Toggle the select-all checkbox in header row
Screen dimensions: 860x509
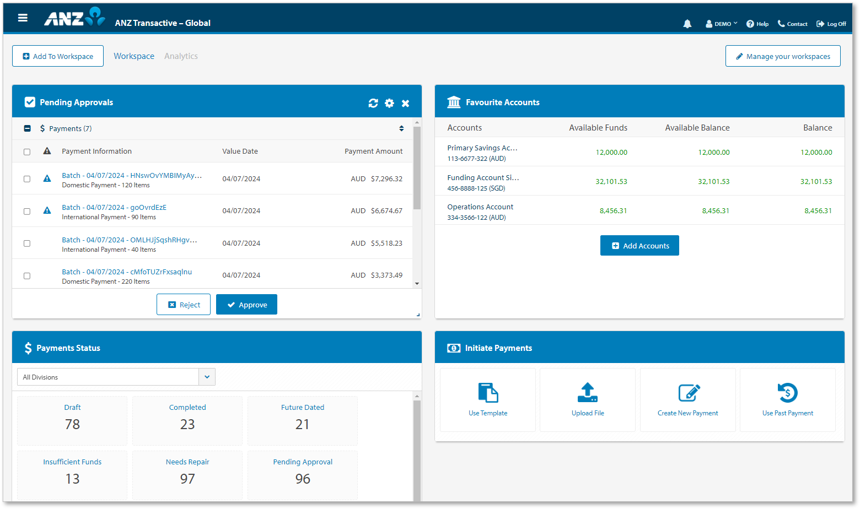pyautogui.click(x=27, y=151)
